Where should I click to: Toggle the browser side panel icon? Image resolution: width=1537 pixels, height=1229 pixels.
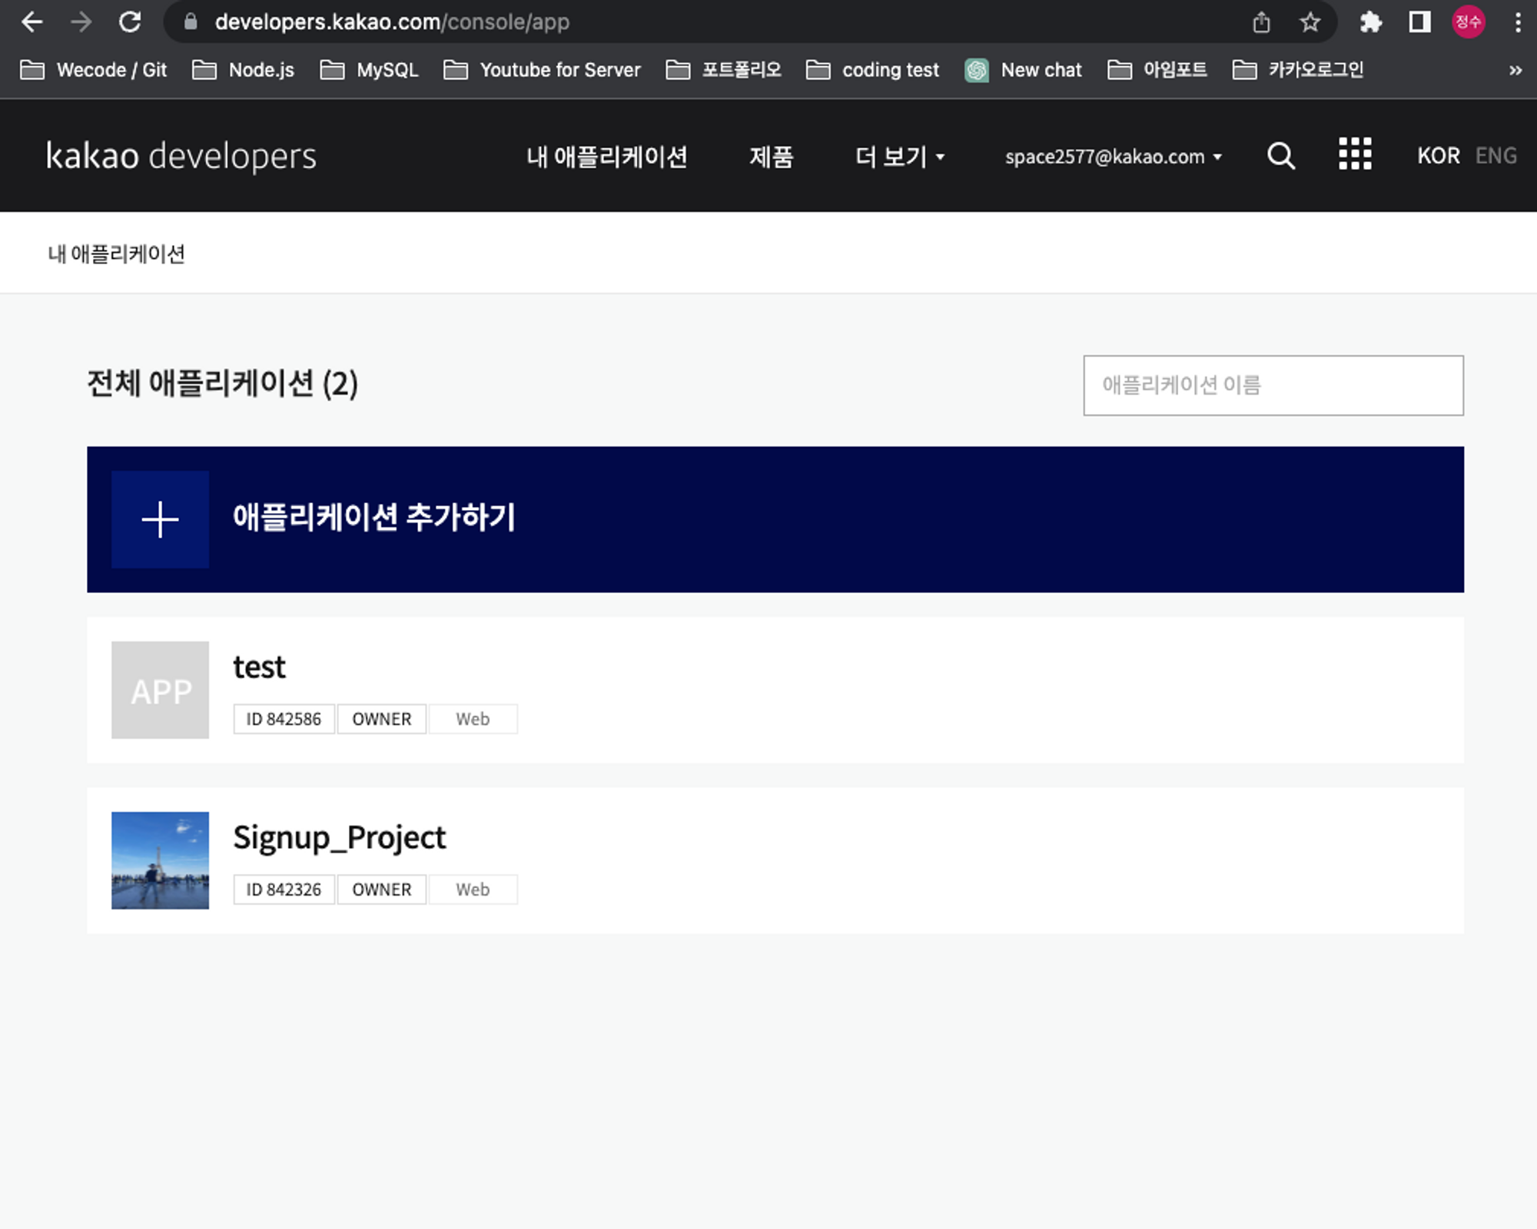click(x=1419, y=22)
